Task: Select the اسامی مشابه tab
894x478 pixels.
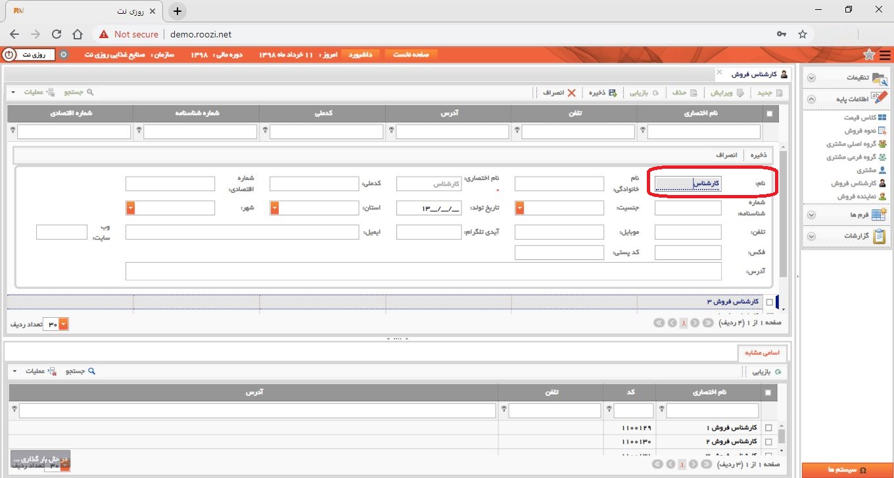Action: [x=763, y=353]
